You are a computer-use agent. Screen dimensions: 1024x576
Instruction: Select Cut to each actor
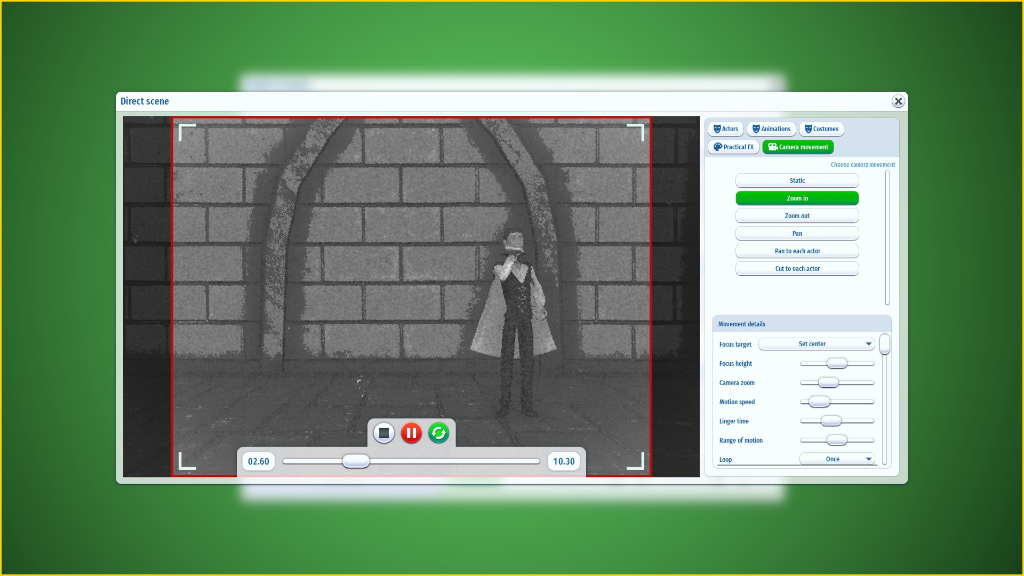[797, 269]
